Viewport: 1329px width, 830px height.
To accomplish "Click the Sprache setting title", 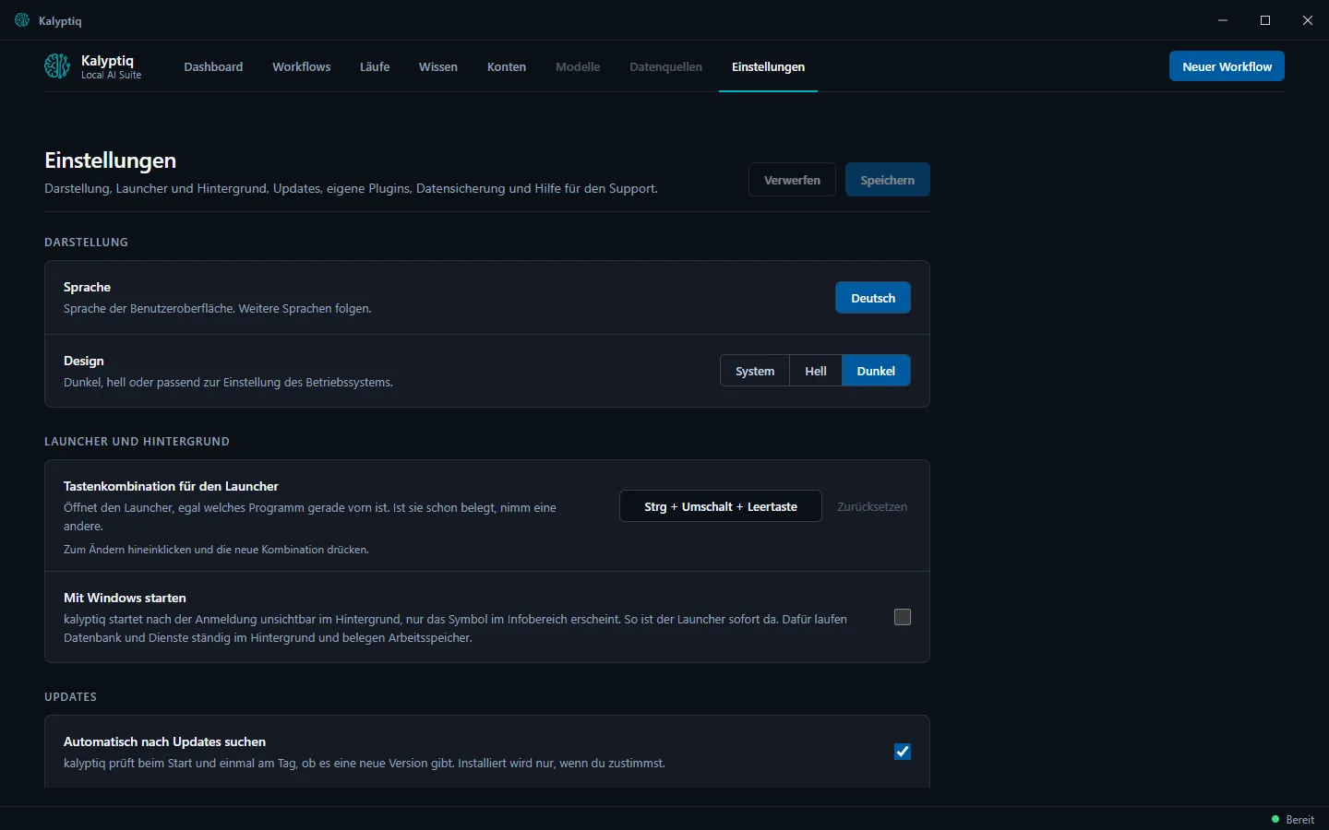I will tap(87, 287).
